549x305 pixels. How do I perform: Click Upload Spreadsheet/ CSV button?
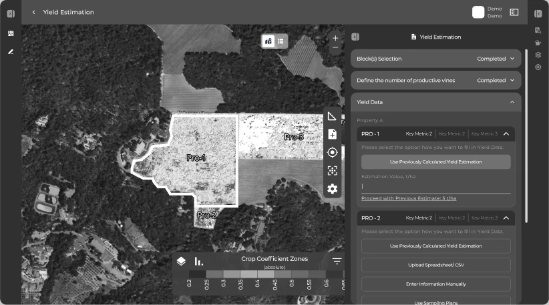tap(436, 265)
